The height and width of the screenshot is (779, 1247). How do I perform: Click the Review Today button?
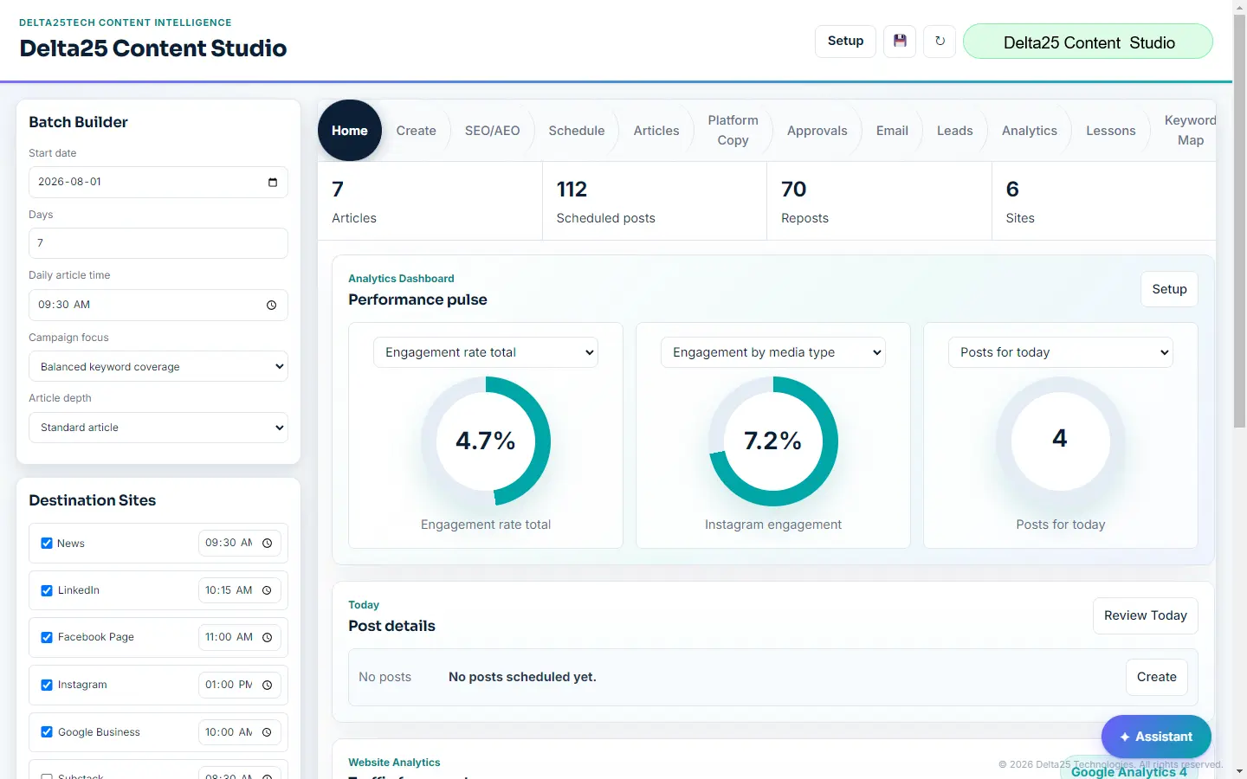(1146, 615)
